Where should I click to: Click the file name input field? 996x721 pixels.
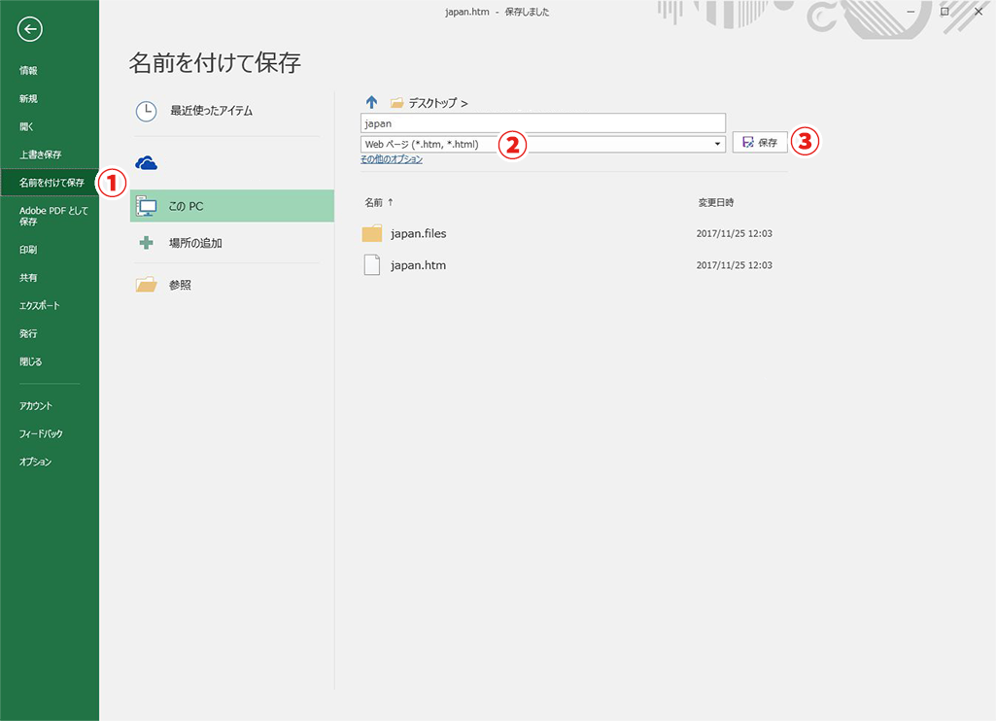point(542,123)
